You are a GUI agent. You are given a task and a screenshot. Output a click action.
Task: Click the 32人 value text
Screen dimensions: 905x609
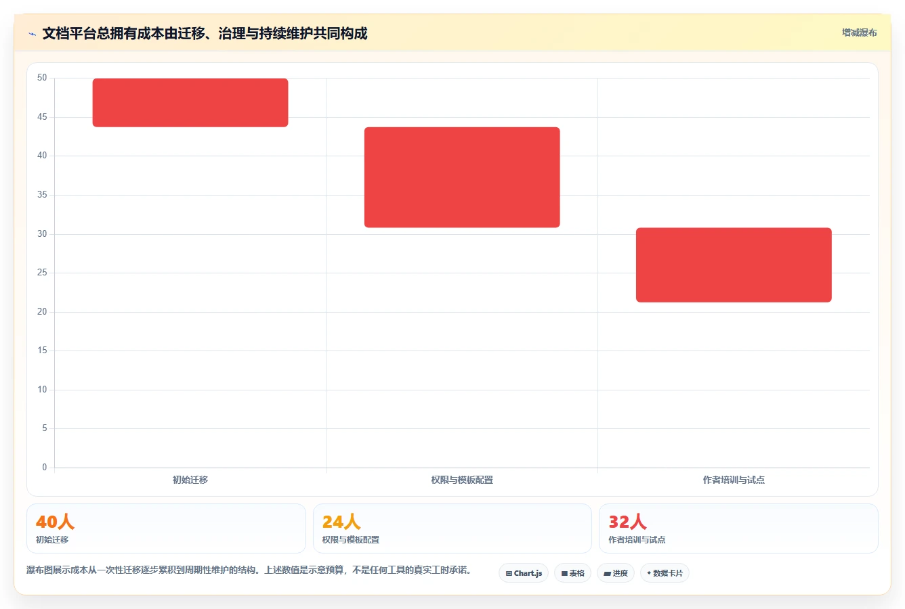click(627, 522)
